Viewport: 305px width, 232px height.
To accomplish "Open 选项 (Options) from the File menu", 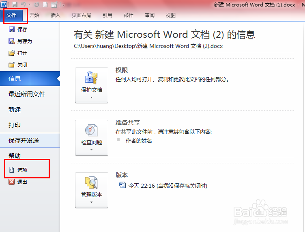I will click(22, 170).
